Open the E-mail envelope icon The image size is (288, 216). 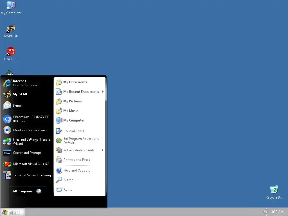[x=7, y=105]
